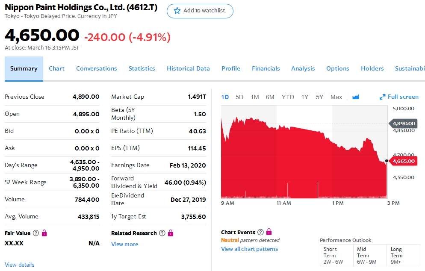Set chart range to YTD

288,97
